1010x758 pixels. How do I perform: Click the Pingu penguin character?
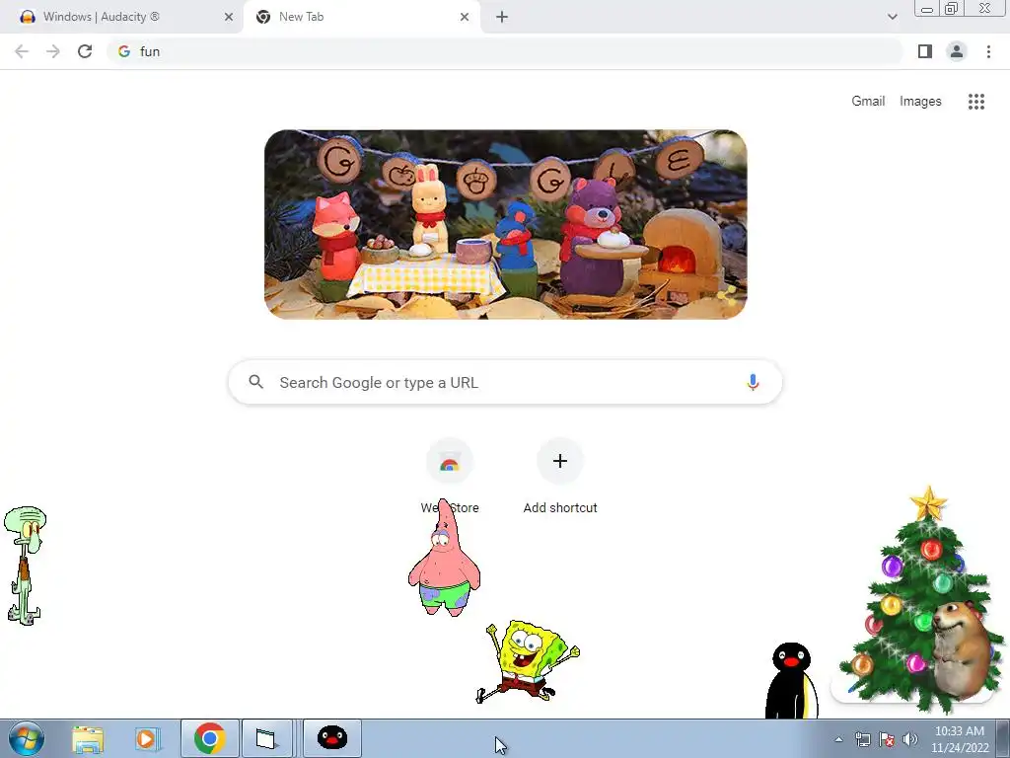pyautogui.click(x=792, y=681)
